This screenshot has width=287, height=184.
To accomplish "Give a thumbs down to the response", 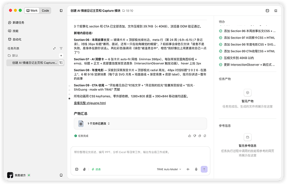I will 195,136.
